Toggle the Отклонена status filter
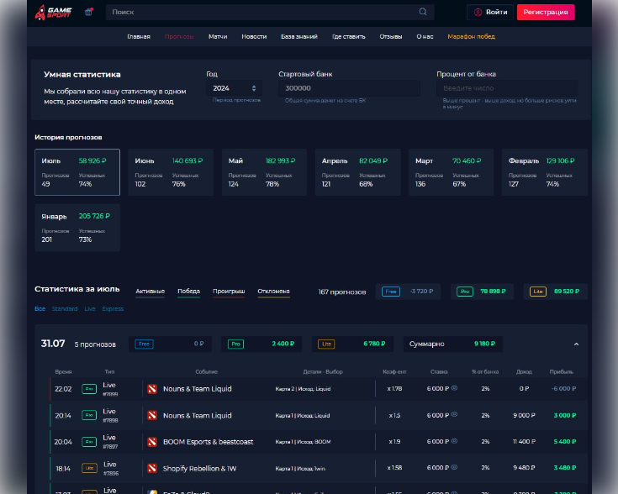 click(x=273, y=292)
